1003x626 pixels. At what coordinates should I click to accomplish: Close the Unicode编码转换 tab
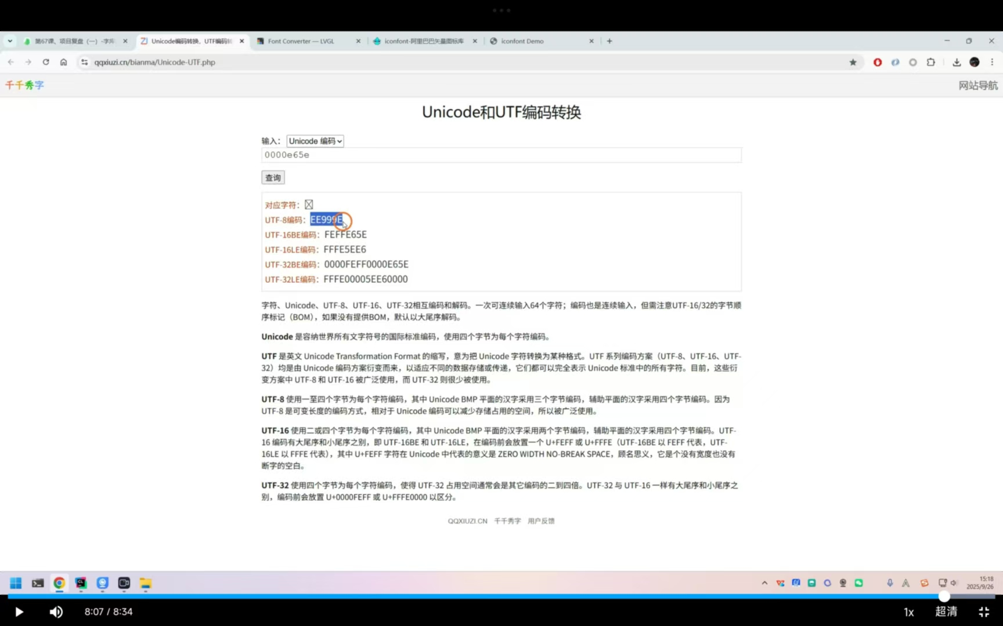pos(242,41)
